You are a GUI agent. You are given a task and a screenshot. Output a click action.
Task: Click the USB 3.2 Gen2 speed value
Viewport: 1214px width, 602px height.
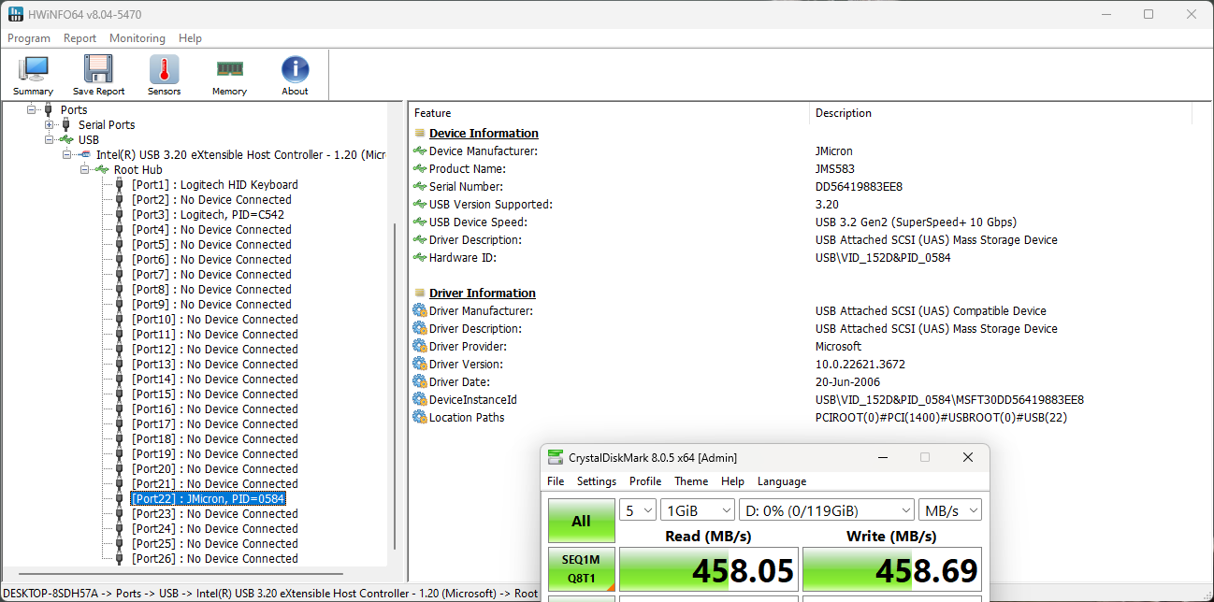916,222
